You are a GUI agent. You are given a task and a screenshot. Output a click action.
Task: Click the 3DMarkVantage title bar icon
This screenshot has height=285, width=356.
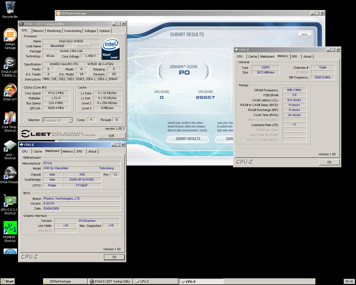click(58, 13)
